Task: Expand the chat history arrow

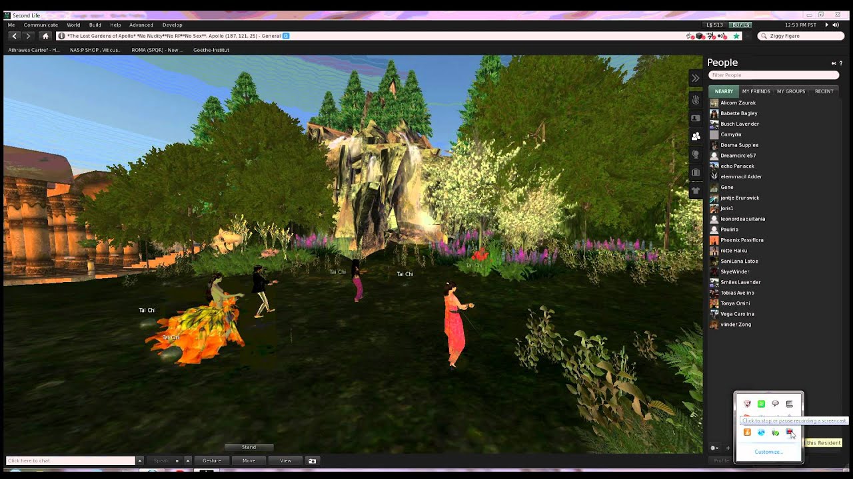Action: [140, 460]
